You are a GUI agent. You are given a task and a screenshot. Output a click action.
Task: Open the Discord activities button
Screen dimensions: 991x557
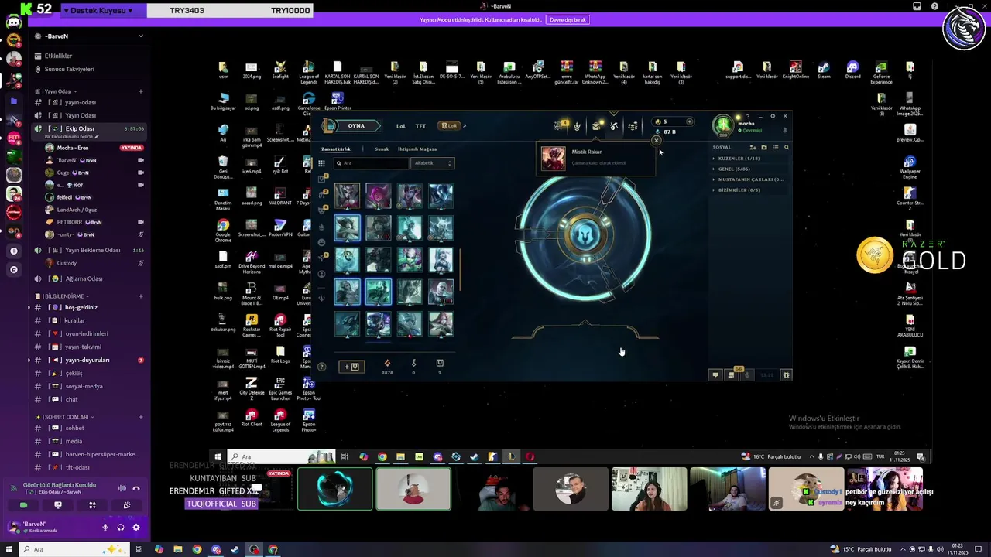[x=92, y=505]
